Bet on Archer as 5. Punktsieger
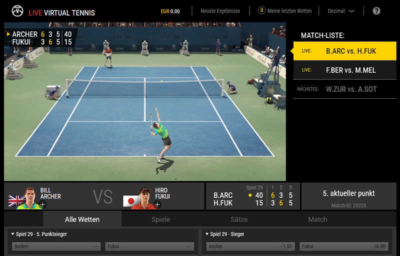The width and height of the screenshot is (400, 256). [56, 246]
